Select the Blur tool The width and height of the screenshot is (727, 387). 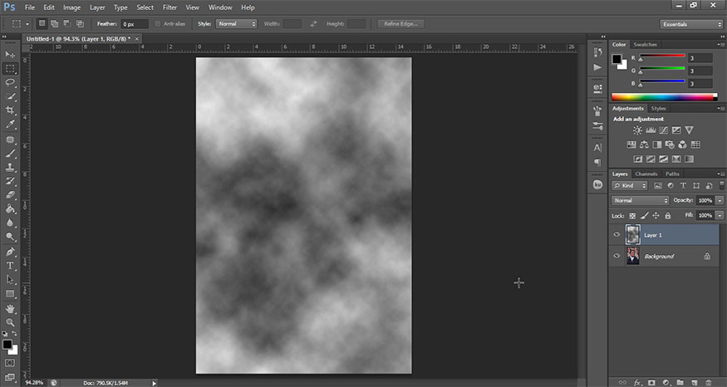(x=10, y=223)
